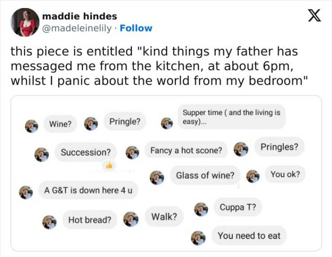Click the thumbs-up reaction under Succession?
Screen dimensions: 332x257
point(108,166)
